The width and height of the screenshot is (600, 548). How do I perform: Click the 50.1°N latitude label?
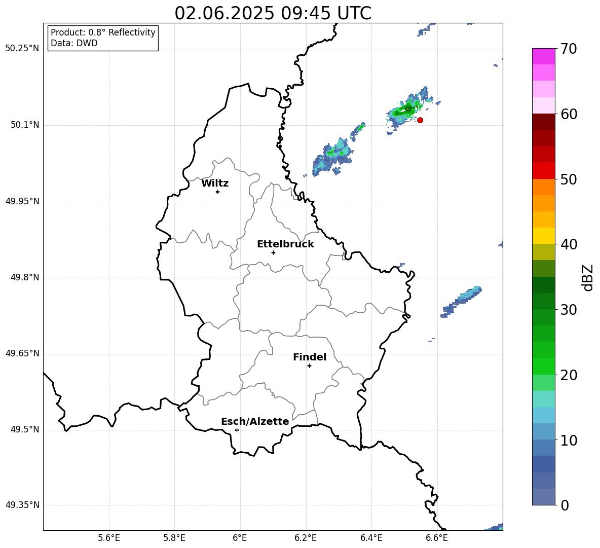tap(25, 125)
